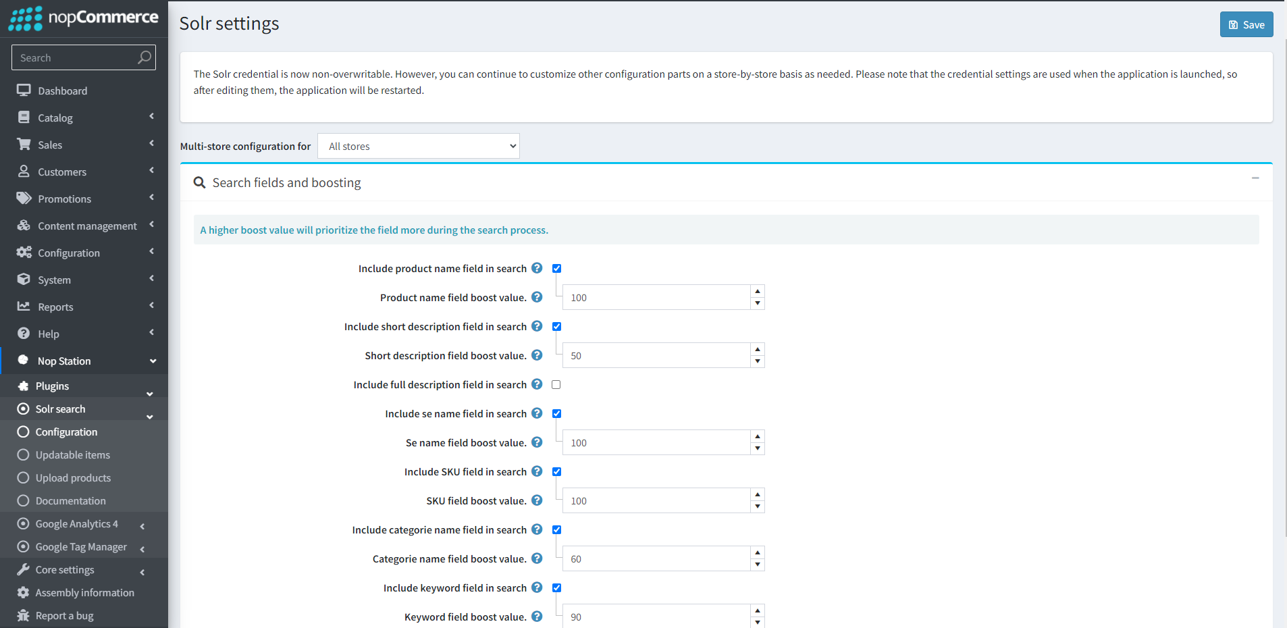Collapse the Solr search submenu arrow
This screenshot has width=1287, height=628.
point(150,417)
